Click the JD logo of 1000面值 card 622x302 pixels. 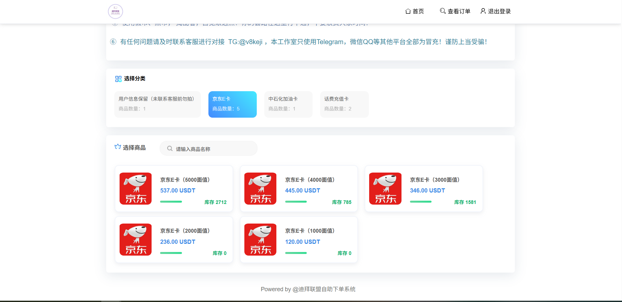pos(260,240)
